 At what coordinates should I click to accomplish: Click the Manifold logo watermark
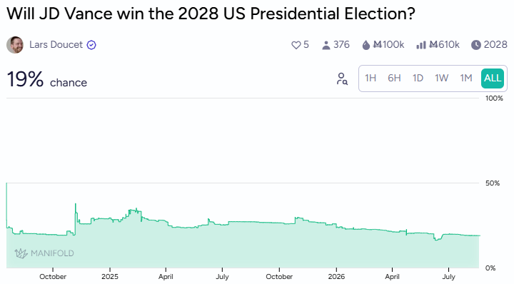click(44, 253)
